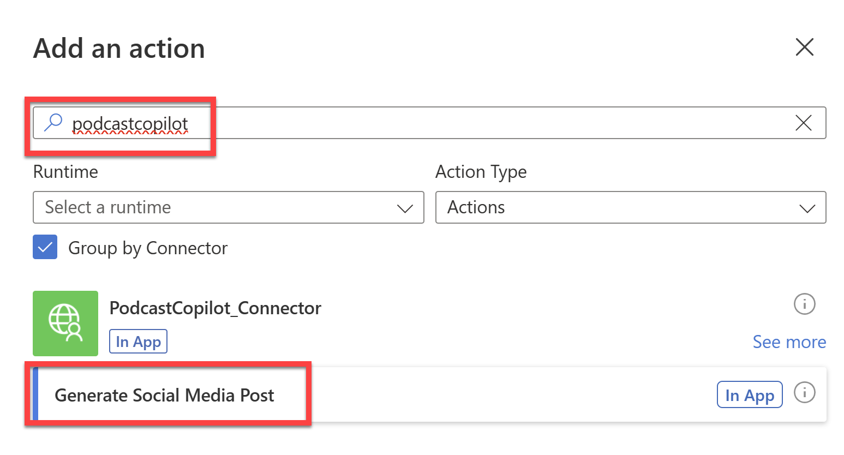
Task: Click the Runtime field label
Action: [x=65, y=172]
